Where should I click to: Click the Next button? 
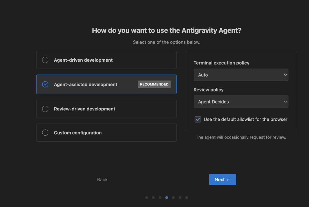coord(222,179)
